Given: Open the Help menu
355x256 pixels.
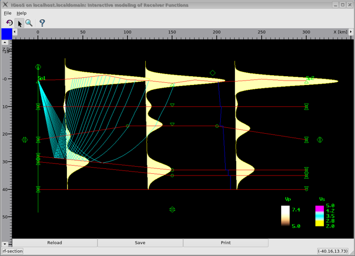Looking at the screenshot, I should click(21, 13).
